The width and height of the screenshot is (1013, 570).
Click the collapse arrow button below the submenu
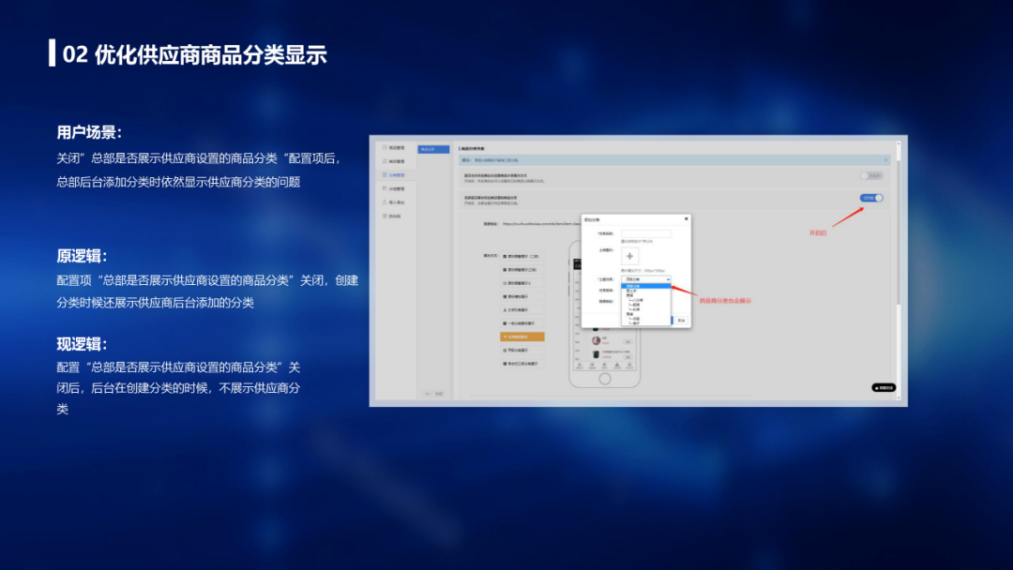pos(433,394)
